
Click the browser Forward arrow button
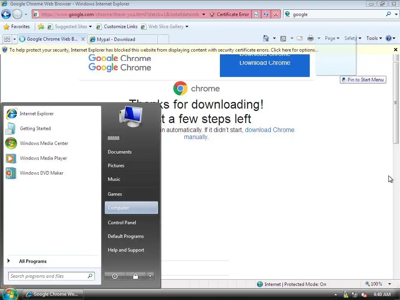click(x=17, y=14)
